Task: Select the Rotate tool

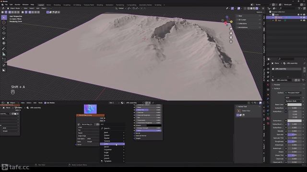Action: click(4, 33)
